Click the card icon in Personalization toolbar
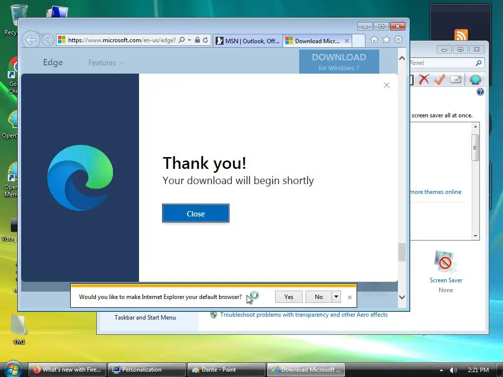Screen dimensions: 503x377 coord(455,79)
